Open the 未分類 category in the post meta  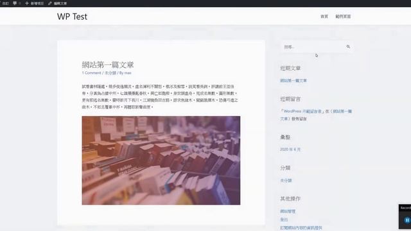(110, 73)
